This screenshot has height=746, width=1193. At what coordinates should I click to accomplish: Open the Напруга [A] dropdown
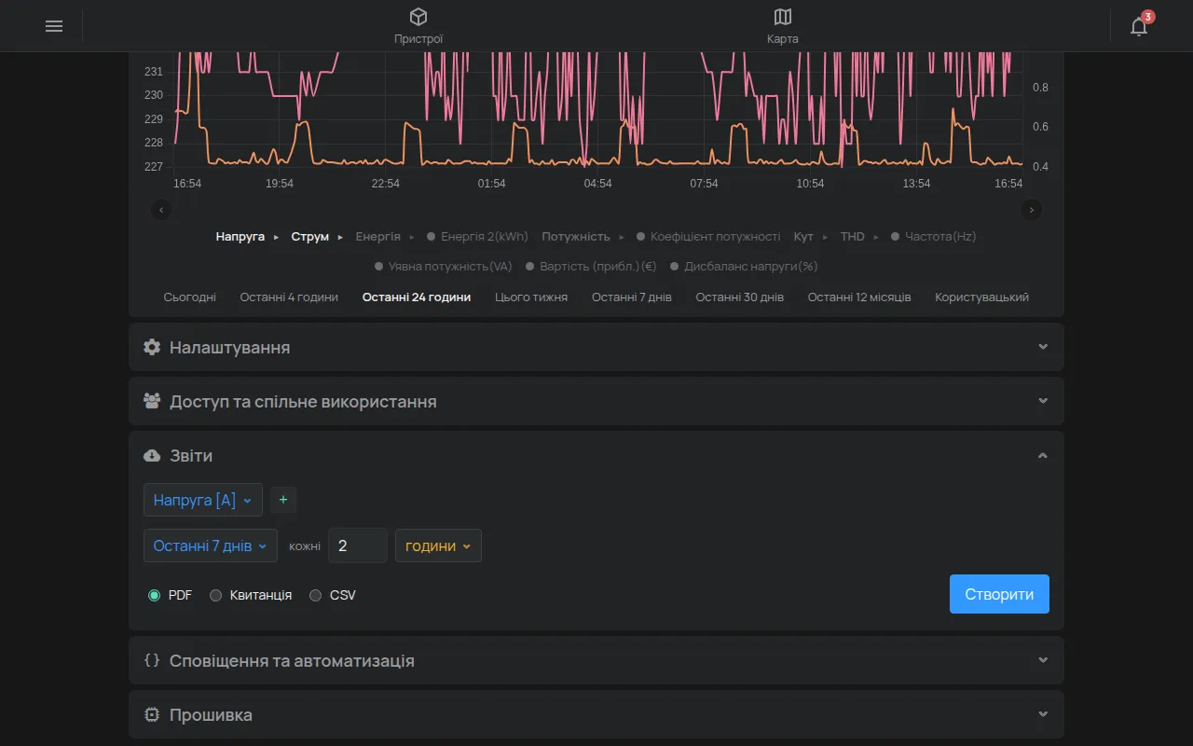(203, 500)
